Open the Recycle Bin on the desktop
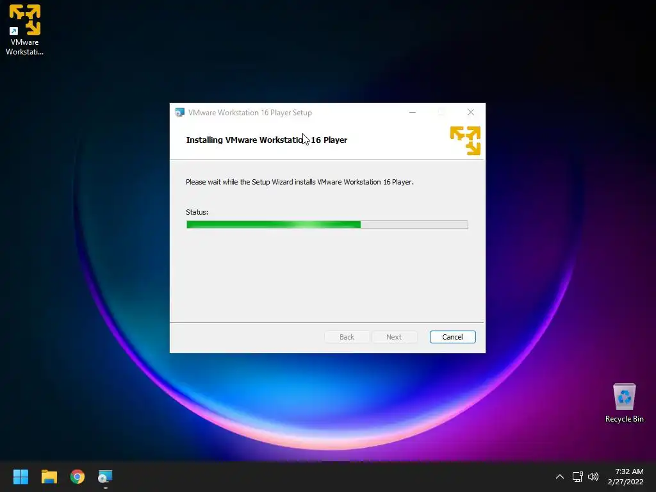Screen dimensions: 656x492 (624, 403)
